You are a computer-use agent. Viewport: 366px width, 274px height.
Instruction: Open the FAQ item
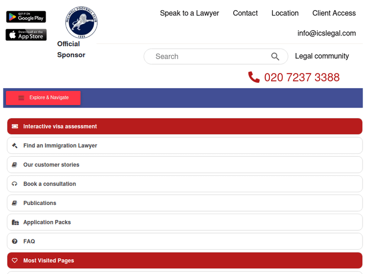(184, 241)
